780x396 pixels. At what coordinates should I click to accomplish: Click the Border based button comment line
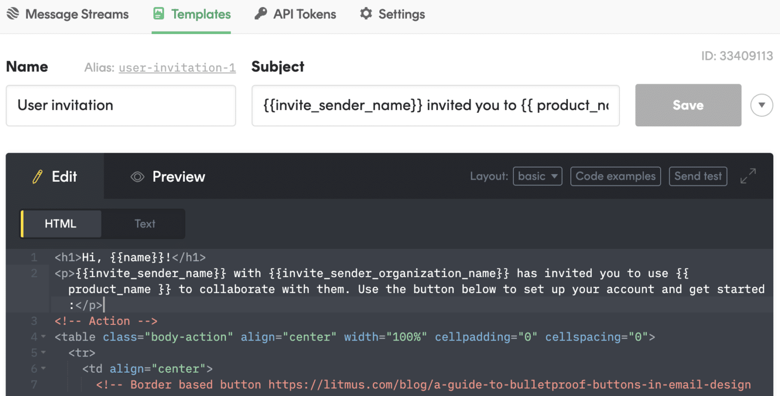(x=424, y=384)
